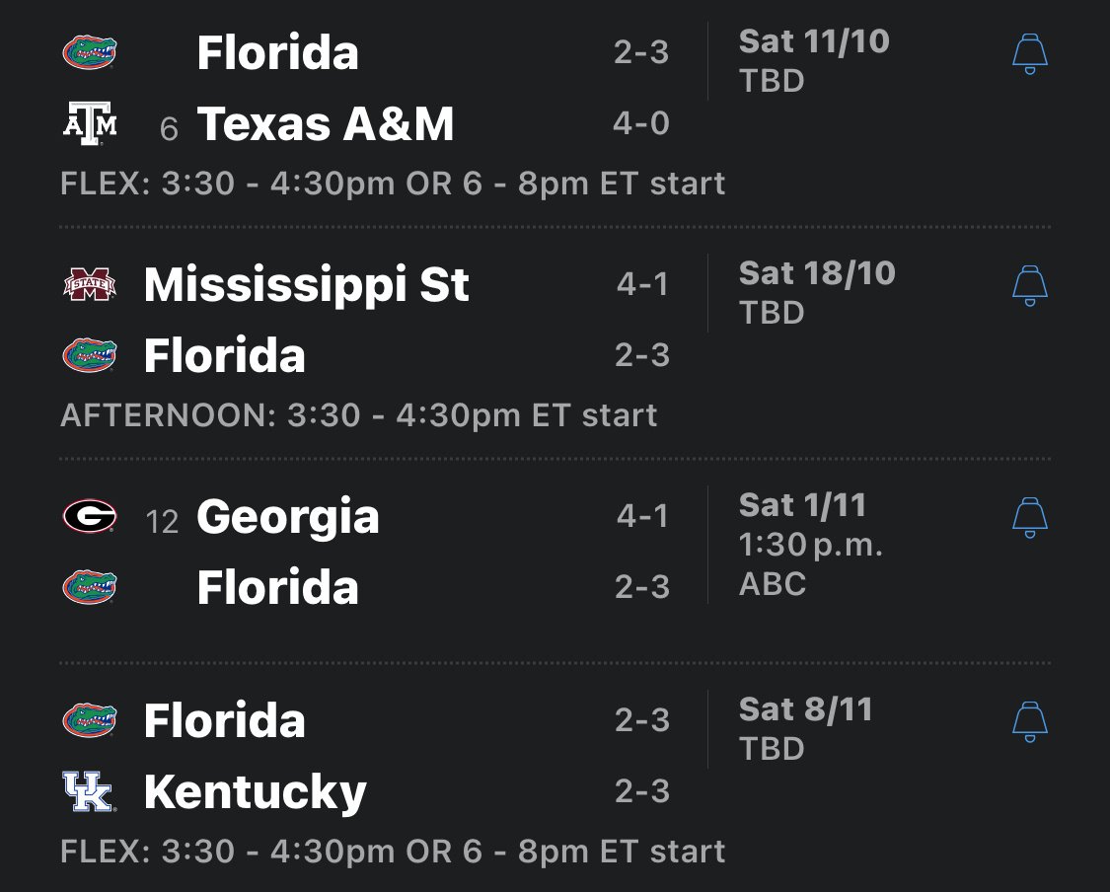1110x892 pixels.
Task: Toggle alert bell for Florida vs Kentucky
Action: click(x=1029, y=722)
